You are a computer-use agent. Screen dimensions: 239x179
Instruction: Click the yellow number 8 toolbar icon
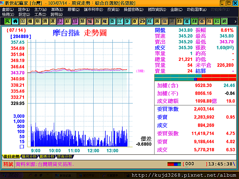(135, 21)
